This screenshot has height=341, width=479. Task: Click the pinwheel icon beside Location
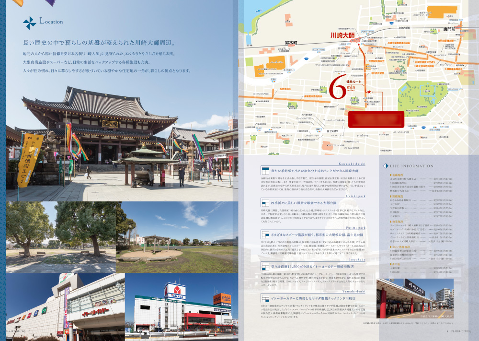(x=29, y=23)
